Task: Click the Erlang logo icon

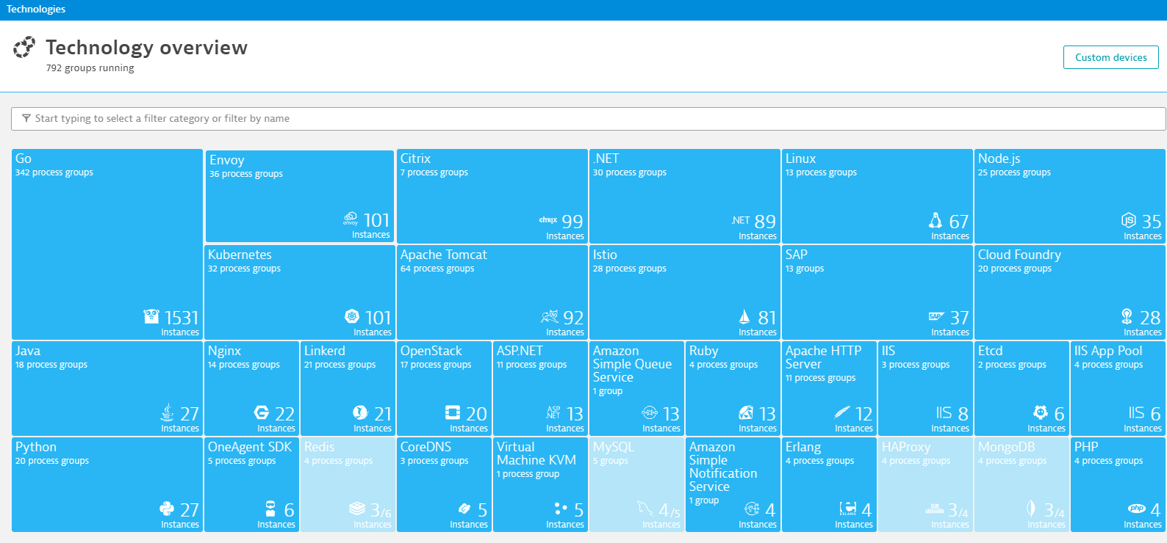Action: tap(848, 509)
